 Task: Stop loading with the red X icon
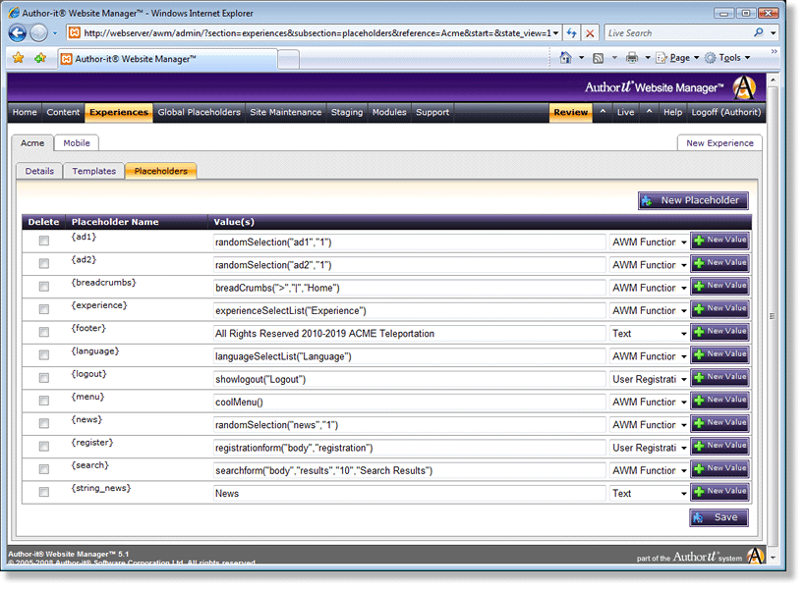pyautogui.click(x=590, y=33)
